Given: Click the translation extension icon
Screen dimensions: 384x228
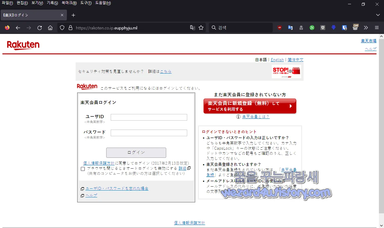Looking at the screenshot, I should (290, 28).
